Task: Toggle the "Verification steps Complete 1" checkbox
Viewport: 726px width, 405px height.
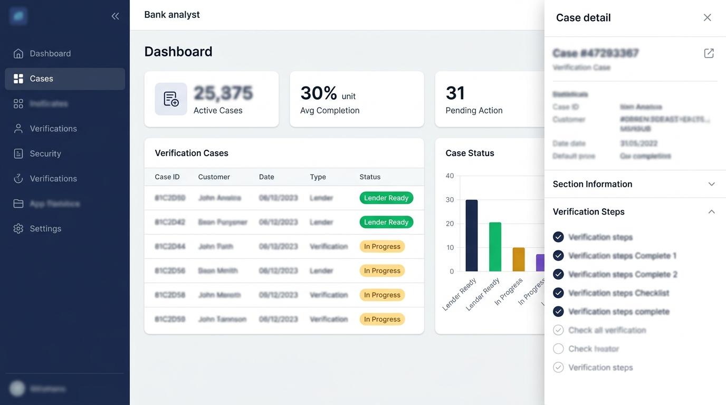Action: tap(558, 256)
